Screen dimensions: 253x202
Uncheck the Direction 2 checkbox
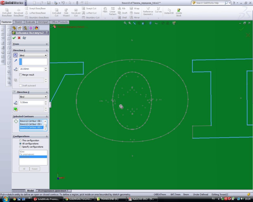pos(14,92)
